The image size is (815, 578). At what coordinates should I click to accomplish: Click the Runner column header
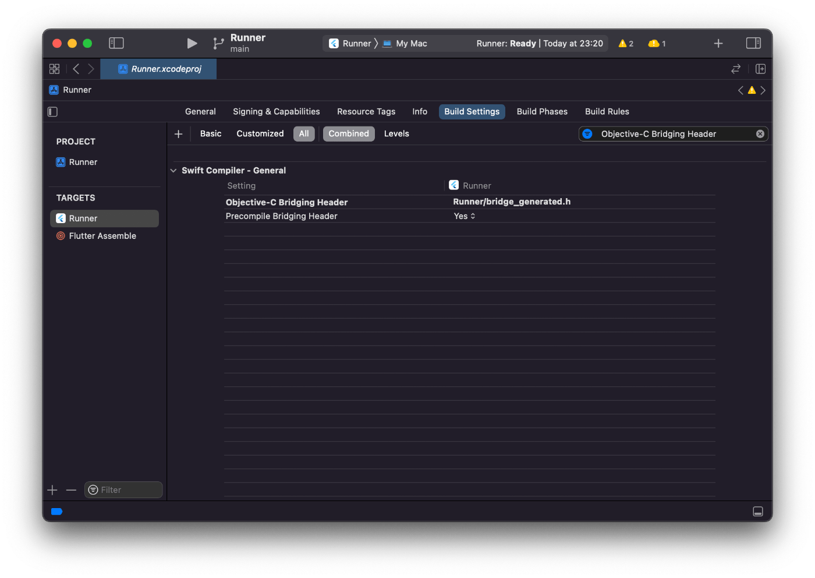(470, 185)
